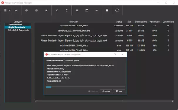The height and width of the screenshot is (110, 178).
Task: Open the hamburger main menu
Action: tap(5, 11)
